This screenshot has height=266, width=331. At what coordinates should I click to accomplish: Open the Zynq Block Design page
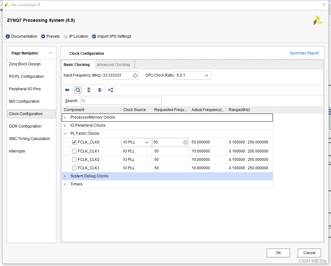click(x=25, y=64)
